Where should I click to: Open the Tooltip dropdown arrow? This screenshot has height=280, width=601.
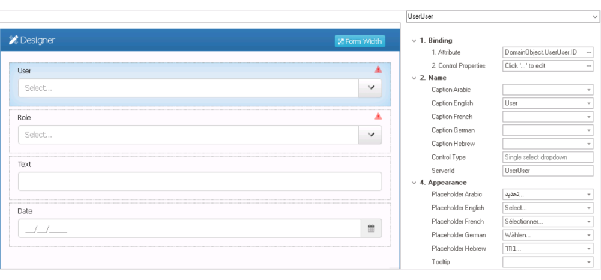(x=589, y=262)
